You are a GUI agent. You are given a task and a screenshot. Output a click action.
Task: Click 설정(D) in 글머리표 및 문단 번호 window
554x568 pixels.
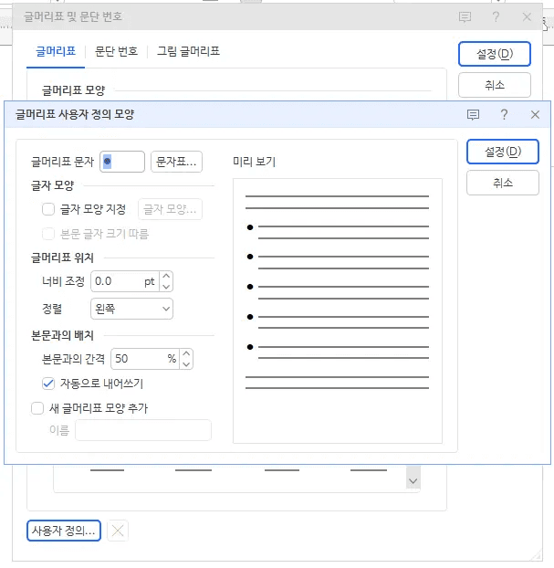495,54
